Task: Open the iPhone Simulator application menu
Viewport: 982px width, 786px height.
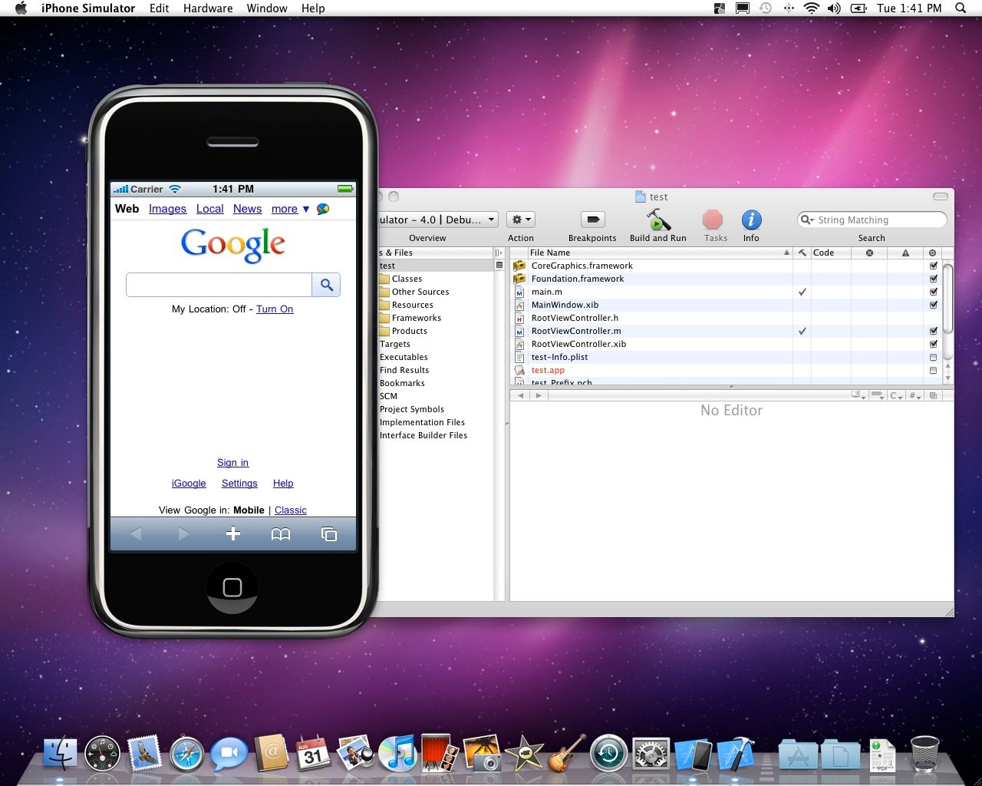Action: 88,8
